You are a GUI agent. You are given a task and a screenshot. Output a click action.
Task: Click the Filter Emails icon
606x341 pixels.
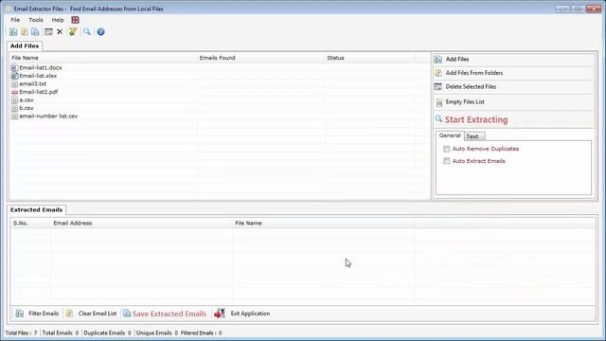click(x=19, y=314)
